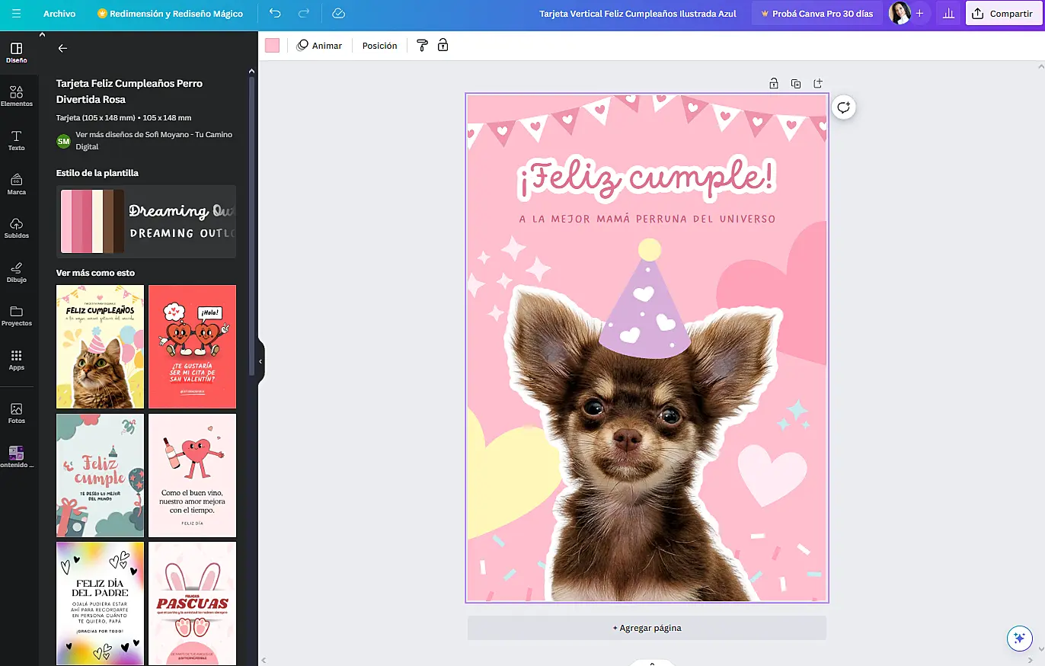Click the Compartir button
Viewport: 1045px width, 666px height.
(1004, 13)
